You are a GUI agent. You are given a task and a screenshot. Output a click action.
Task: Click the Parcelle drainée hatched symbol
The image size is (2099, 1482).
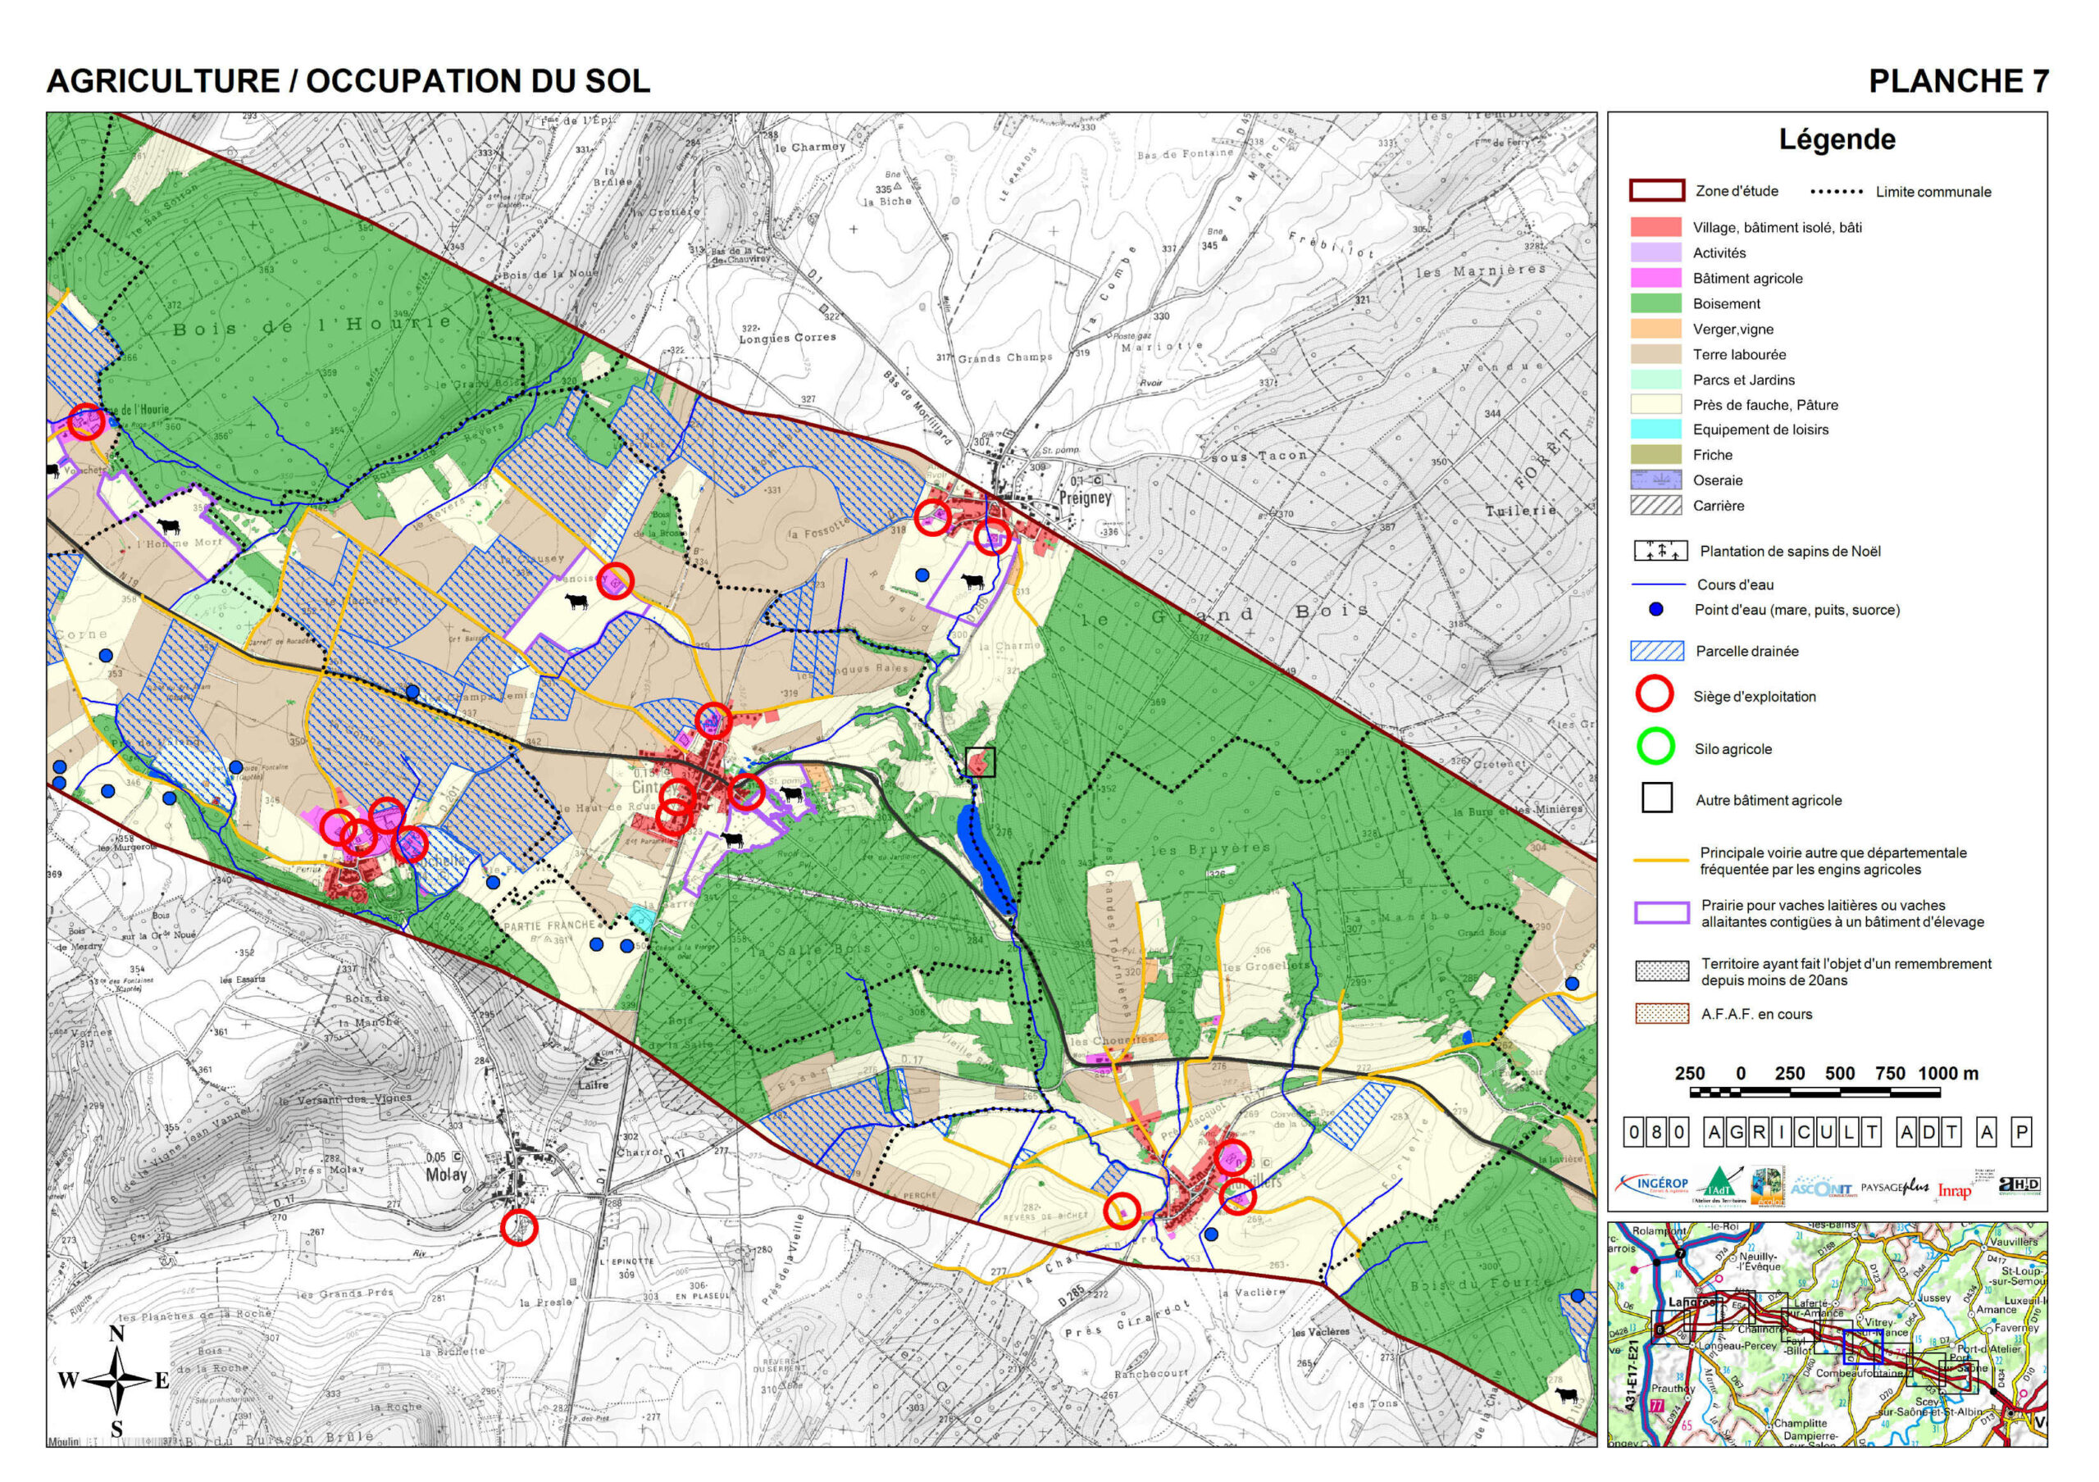click(x=1656, y=651)
